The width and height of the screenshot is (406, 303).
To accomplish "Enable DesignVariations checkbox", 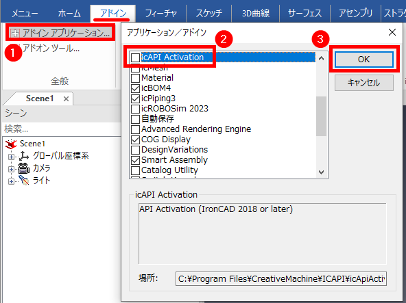I will (135, 150).
